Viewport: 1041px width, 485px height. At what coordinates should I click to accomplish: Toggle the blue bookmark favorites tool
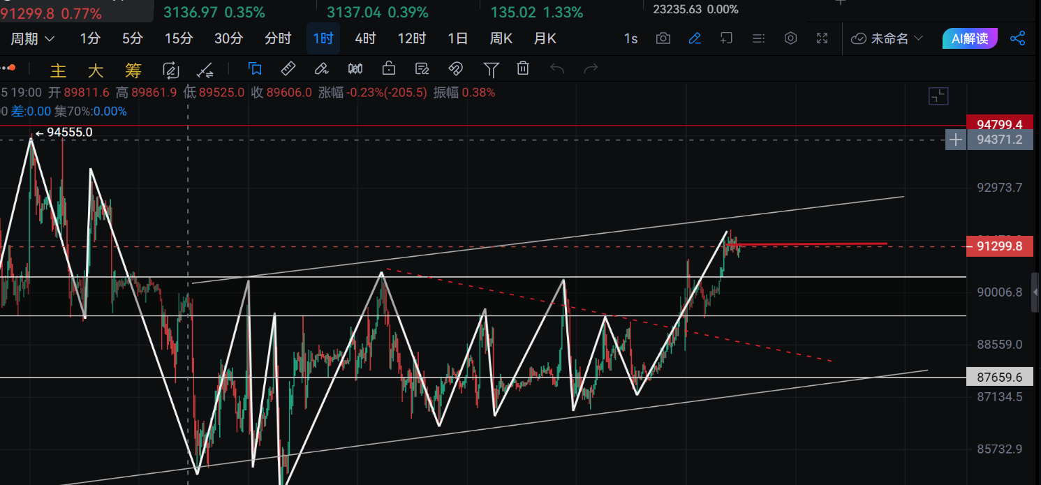pyautogui.click(x=256, y=68)
